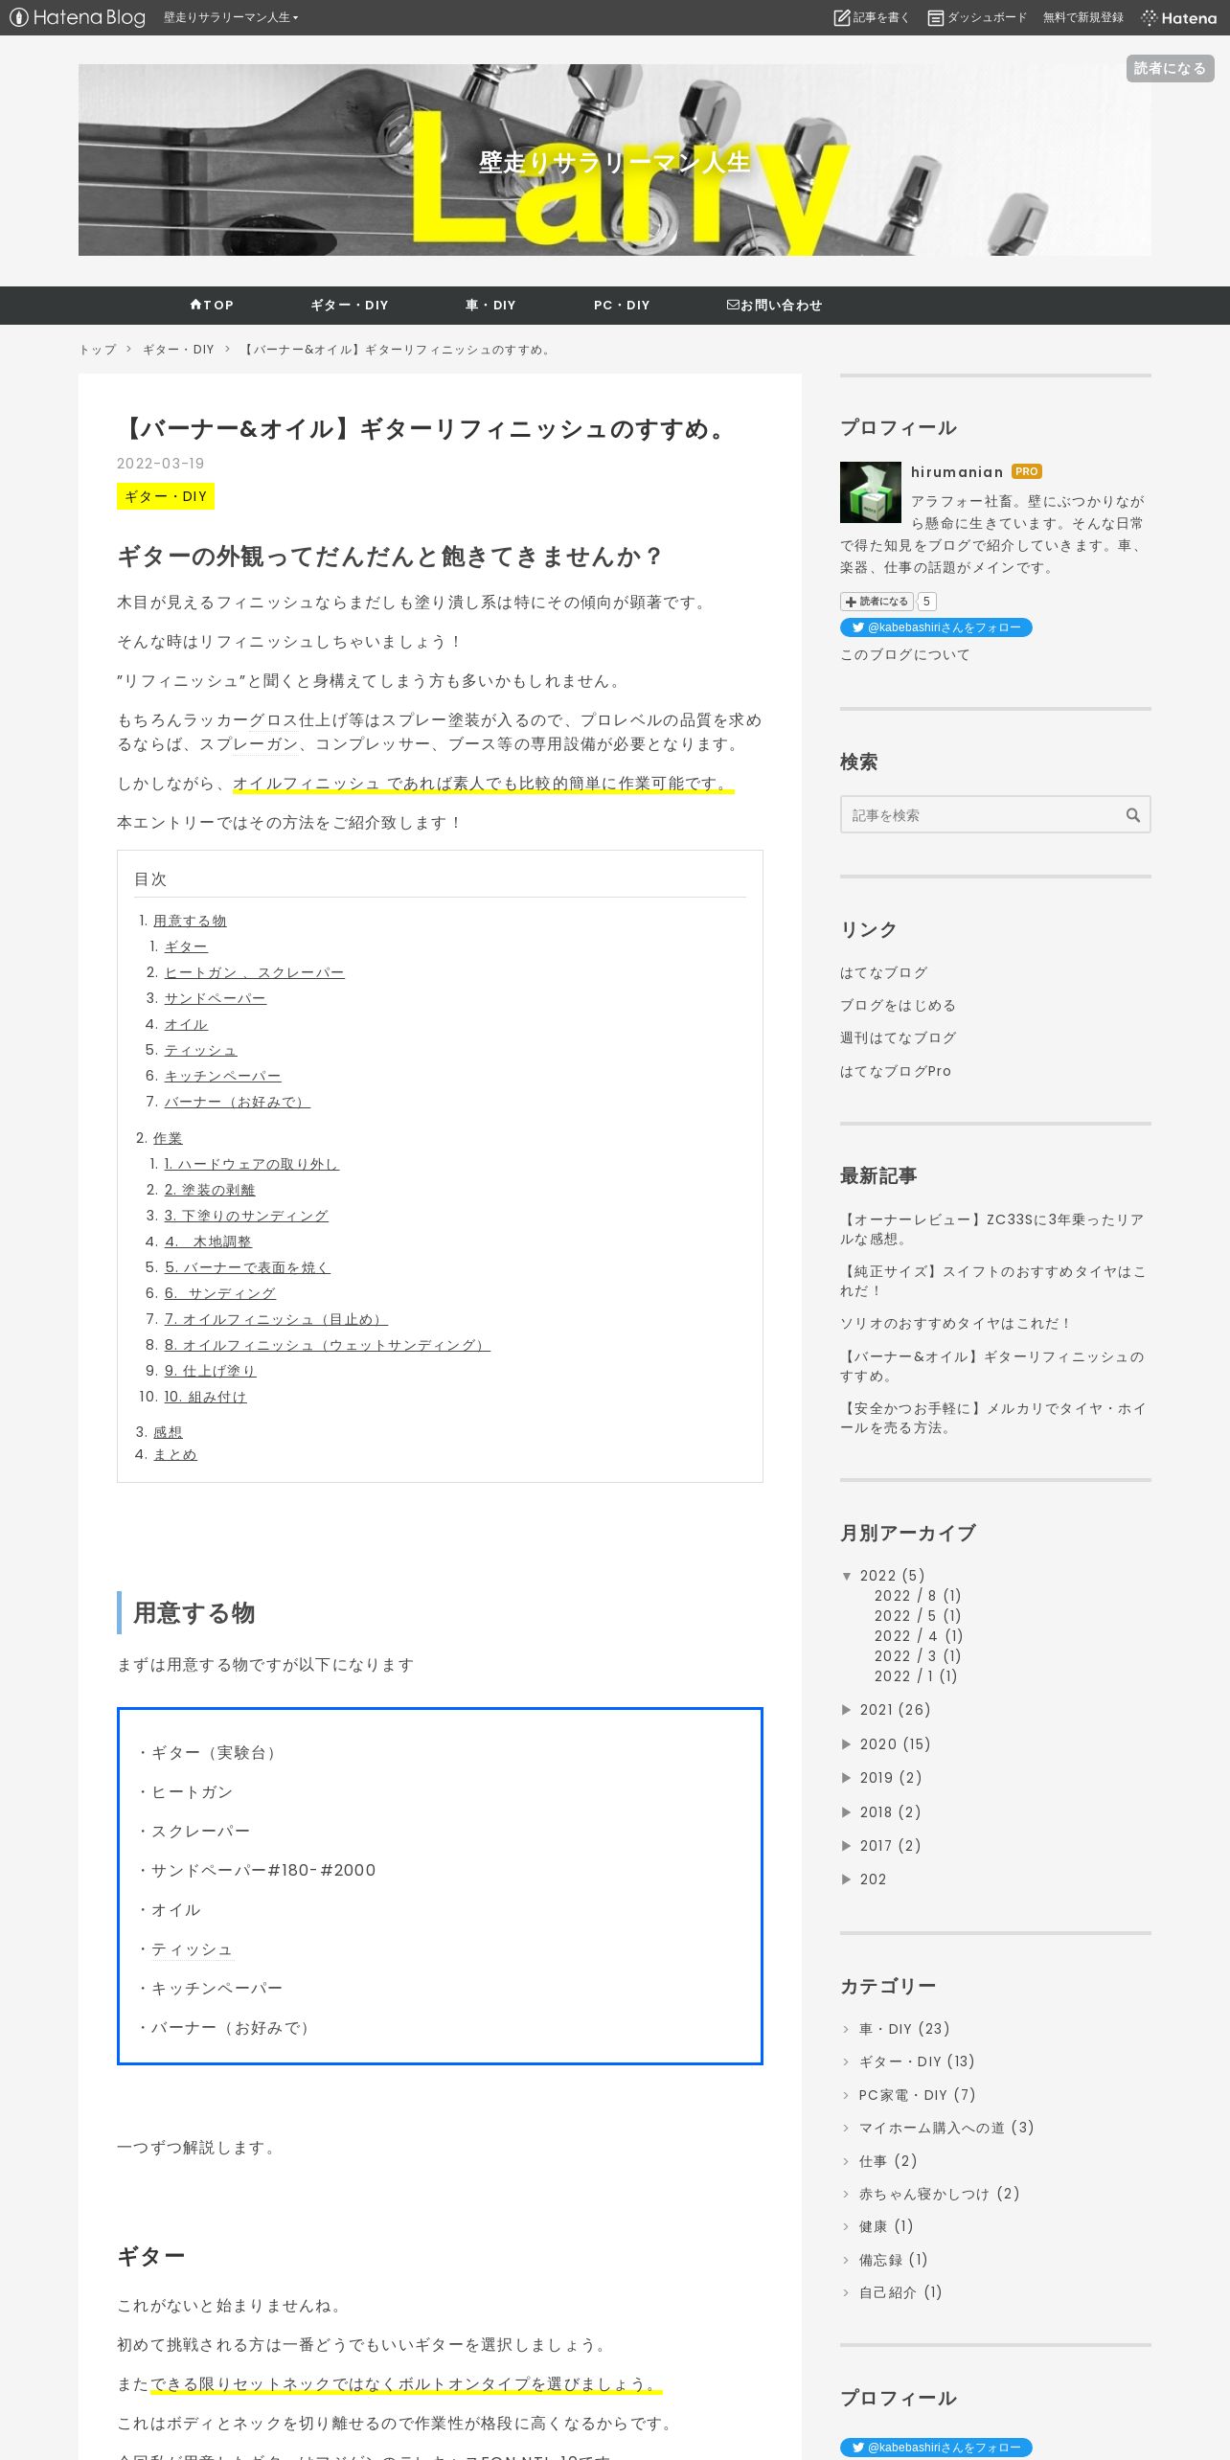Click the 読者になる plus button in profile
Viewport: 1230px width, 2460px height.
tap(877, 602)
